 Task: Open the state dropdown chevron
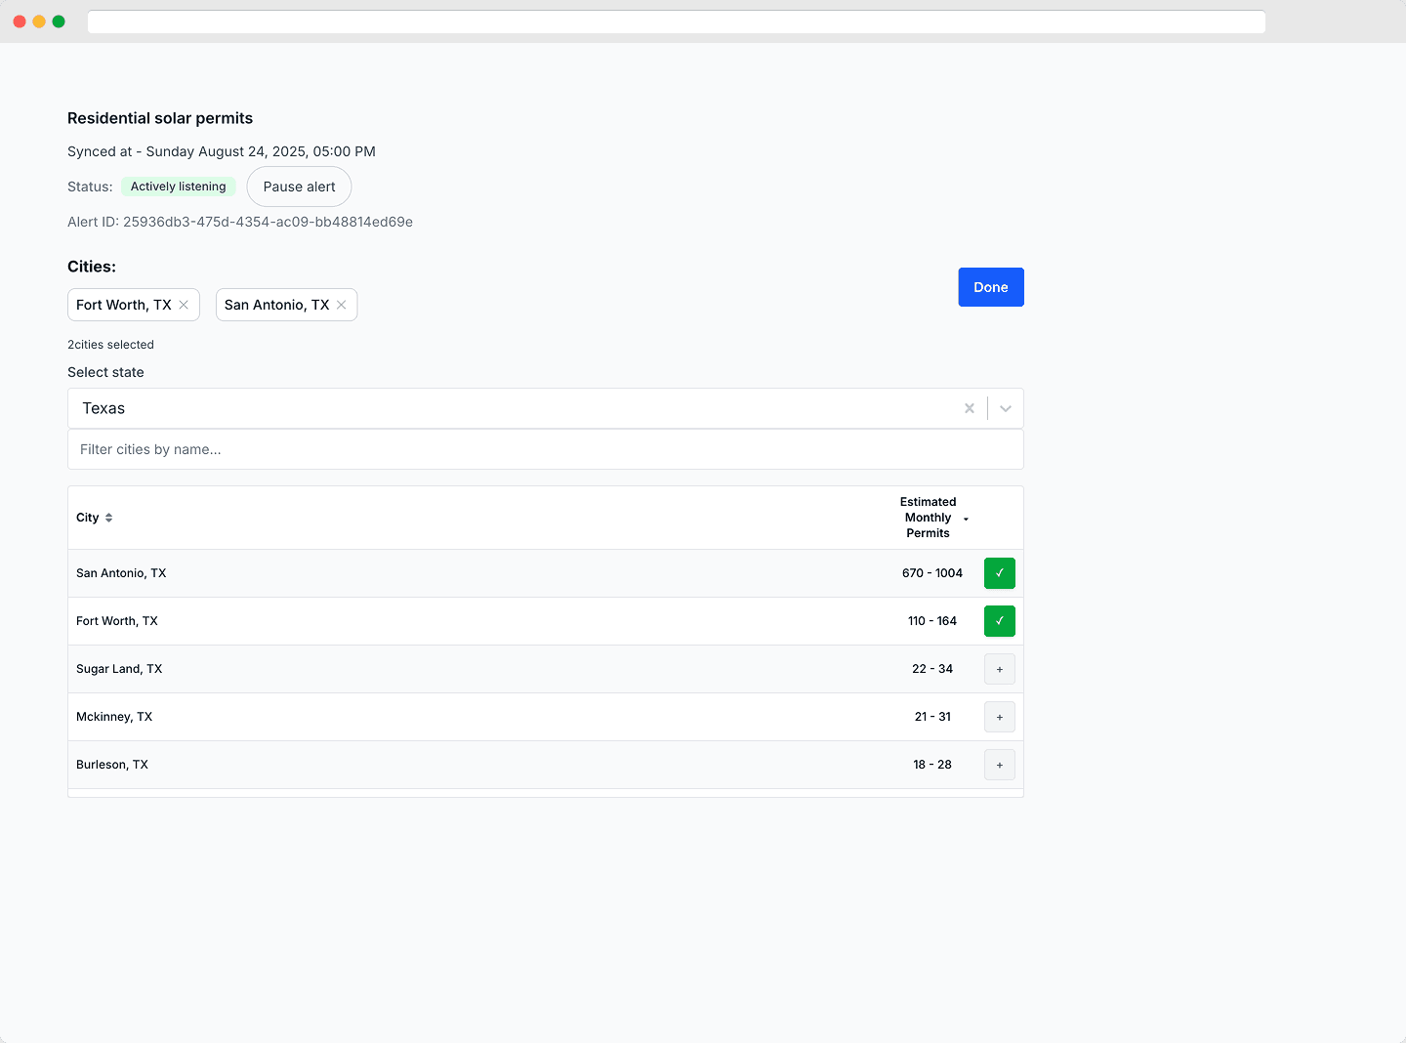1006,408
